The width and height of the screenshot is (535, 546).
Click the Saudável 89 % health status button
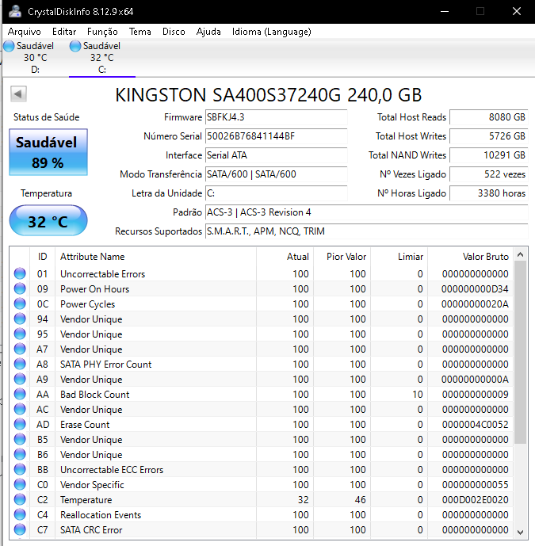tap(48, 152)
